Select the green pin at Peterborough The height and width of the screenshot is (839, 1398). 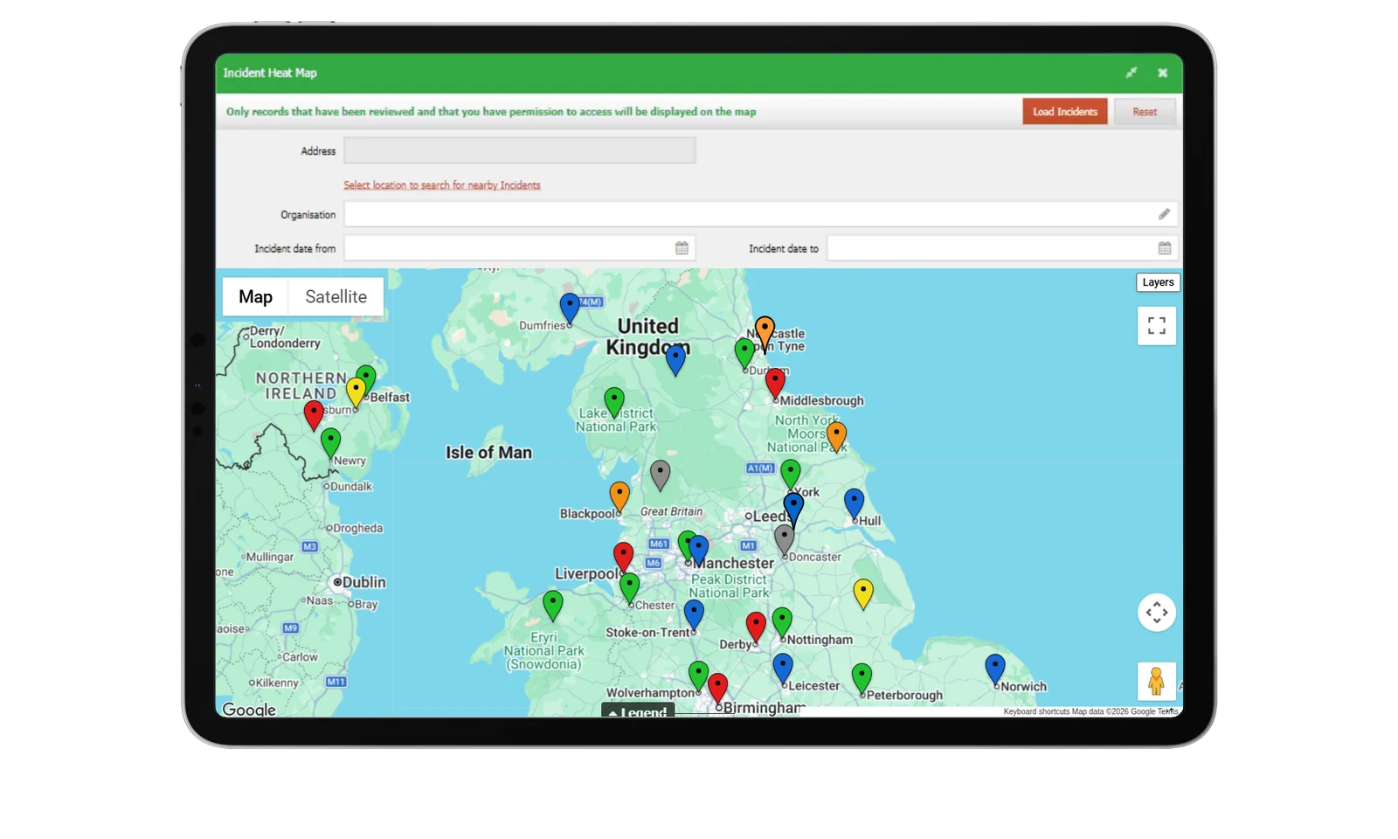click(862, 680)
